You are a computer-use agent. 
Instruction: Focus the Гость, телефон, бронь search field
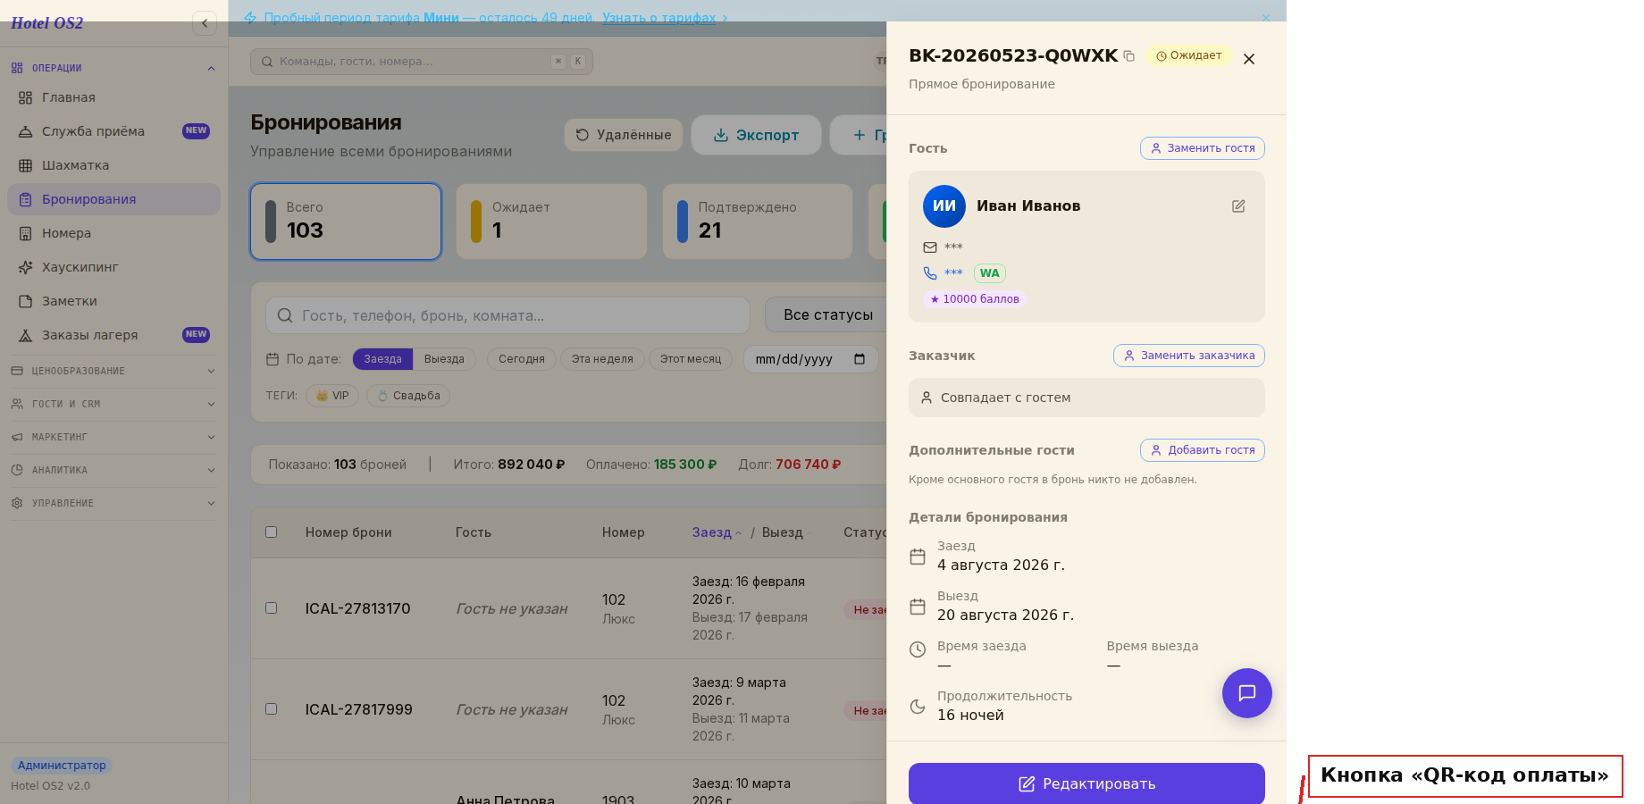[507, 315]
